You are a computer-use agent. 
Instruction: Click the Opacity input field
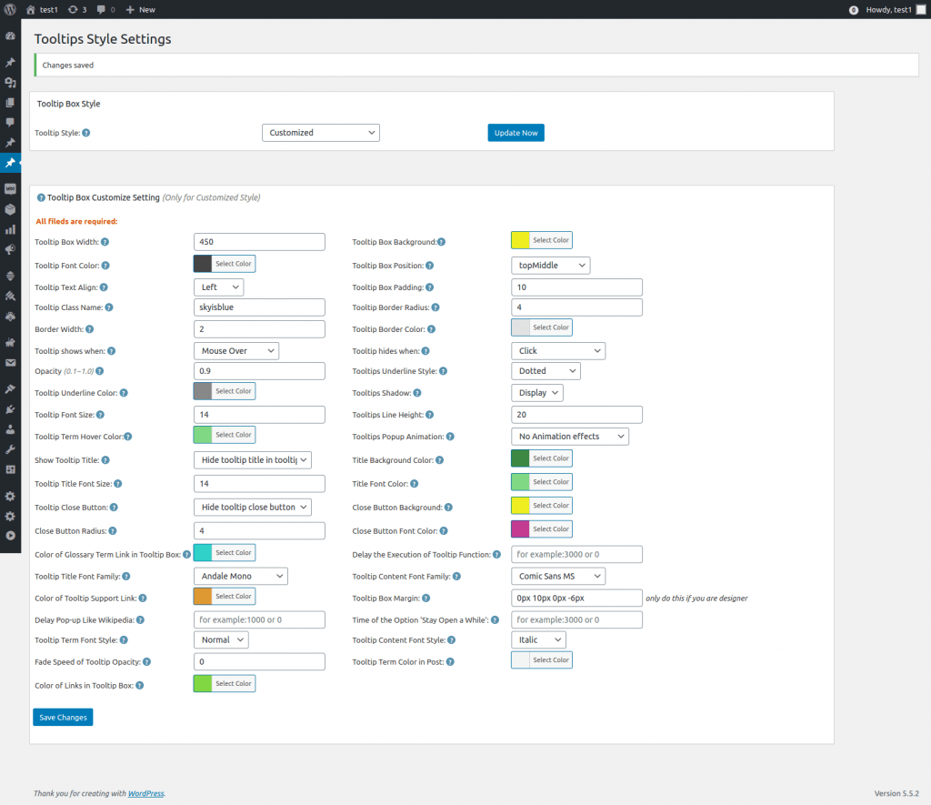click(259, 371)
